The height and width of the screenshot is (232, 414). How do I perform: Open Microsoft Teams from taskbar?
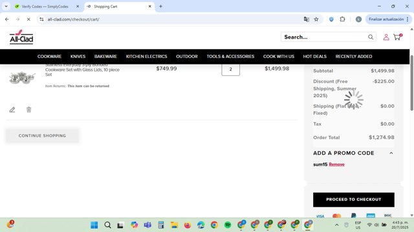point(147,225)
